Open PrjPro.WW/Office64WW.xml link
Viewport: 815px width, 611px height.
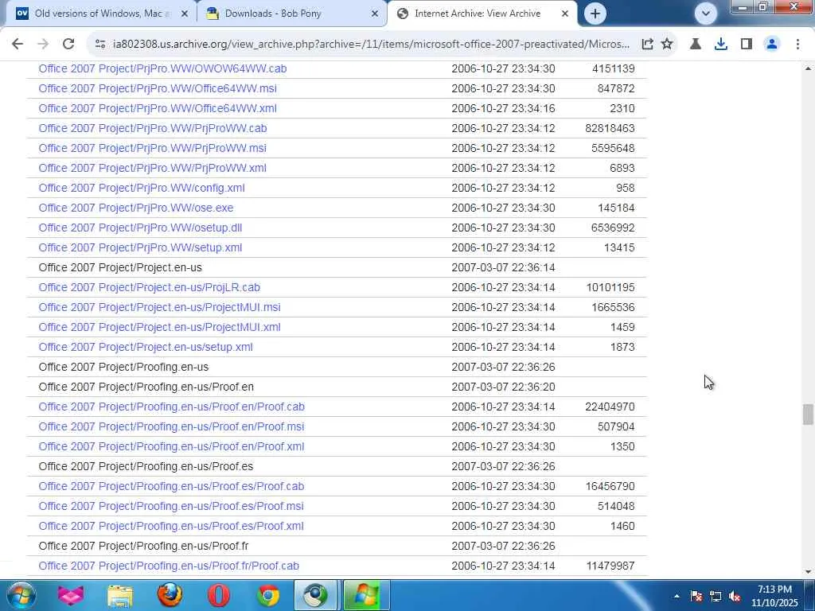click(x=158, y=108)
